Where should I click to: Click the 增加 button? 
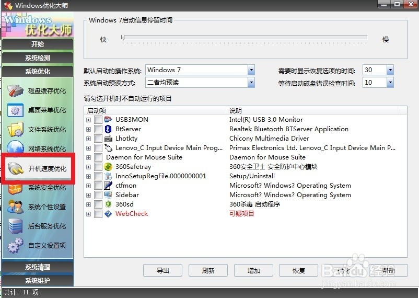(x=253, y=270)
